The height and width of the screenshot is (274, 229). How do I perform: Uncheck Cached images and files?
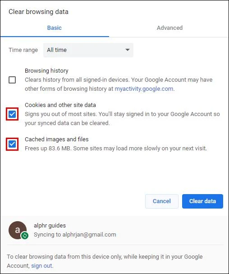click(x=12, y=144)
